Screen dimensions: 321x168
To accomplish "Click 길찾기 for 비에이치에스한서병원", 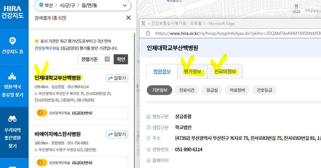I will [117, 134].
